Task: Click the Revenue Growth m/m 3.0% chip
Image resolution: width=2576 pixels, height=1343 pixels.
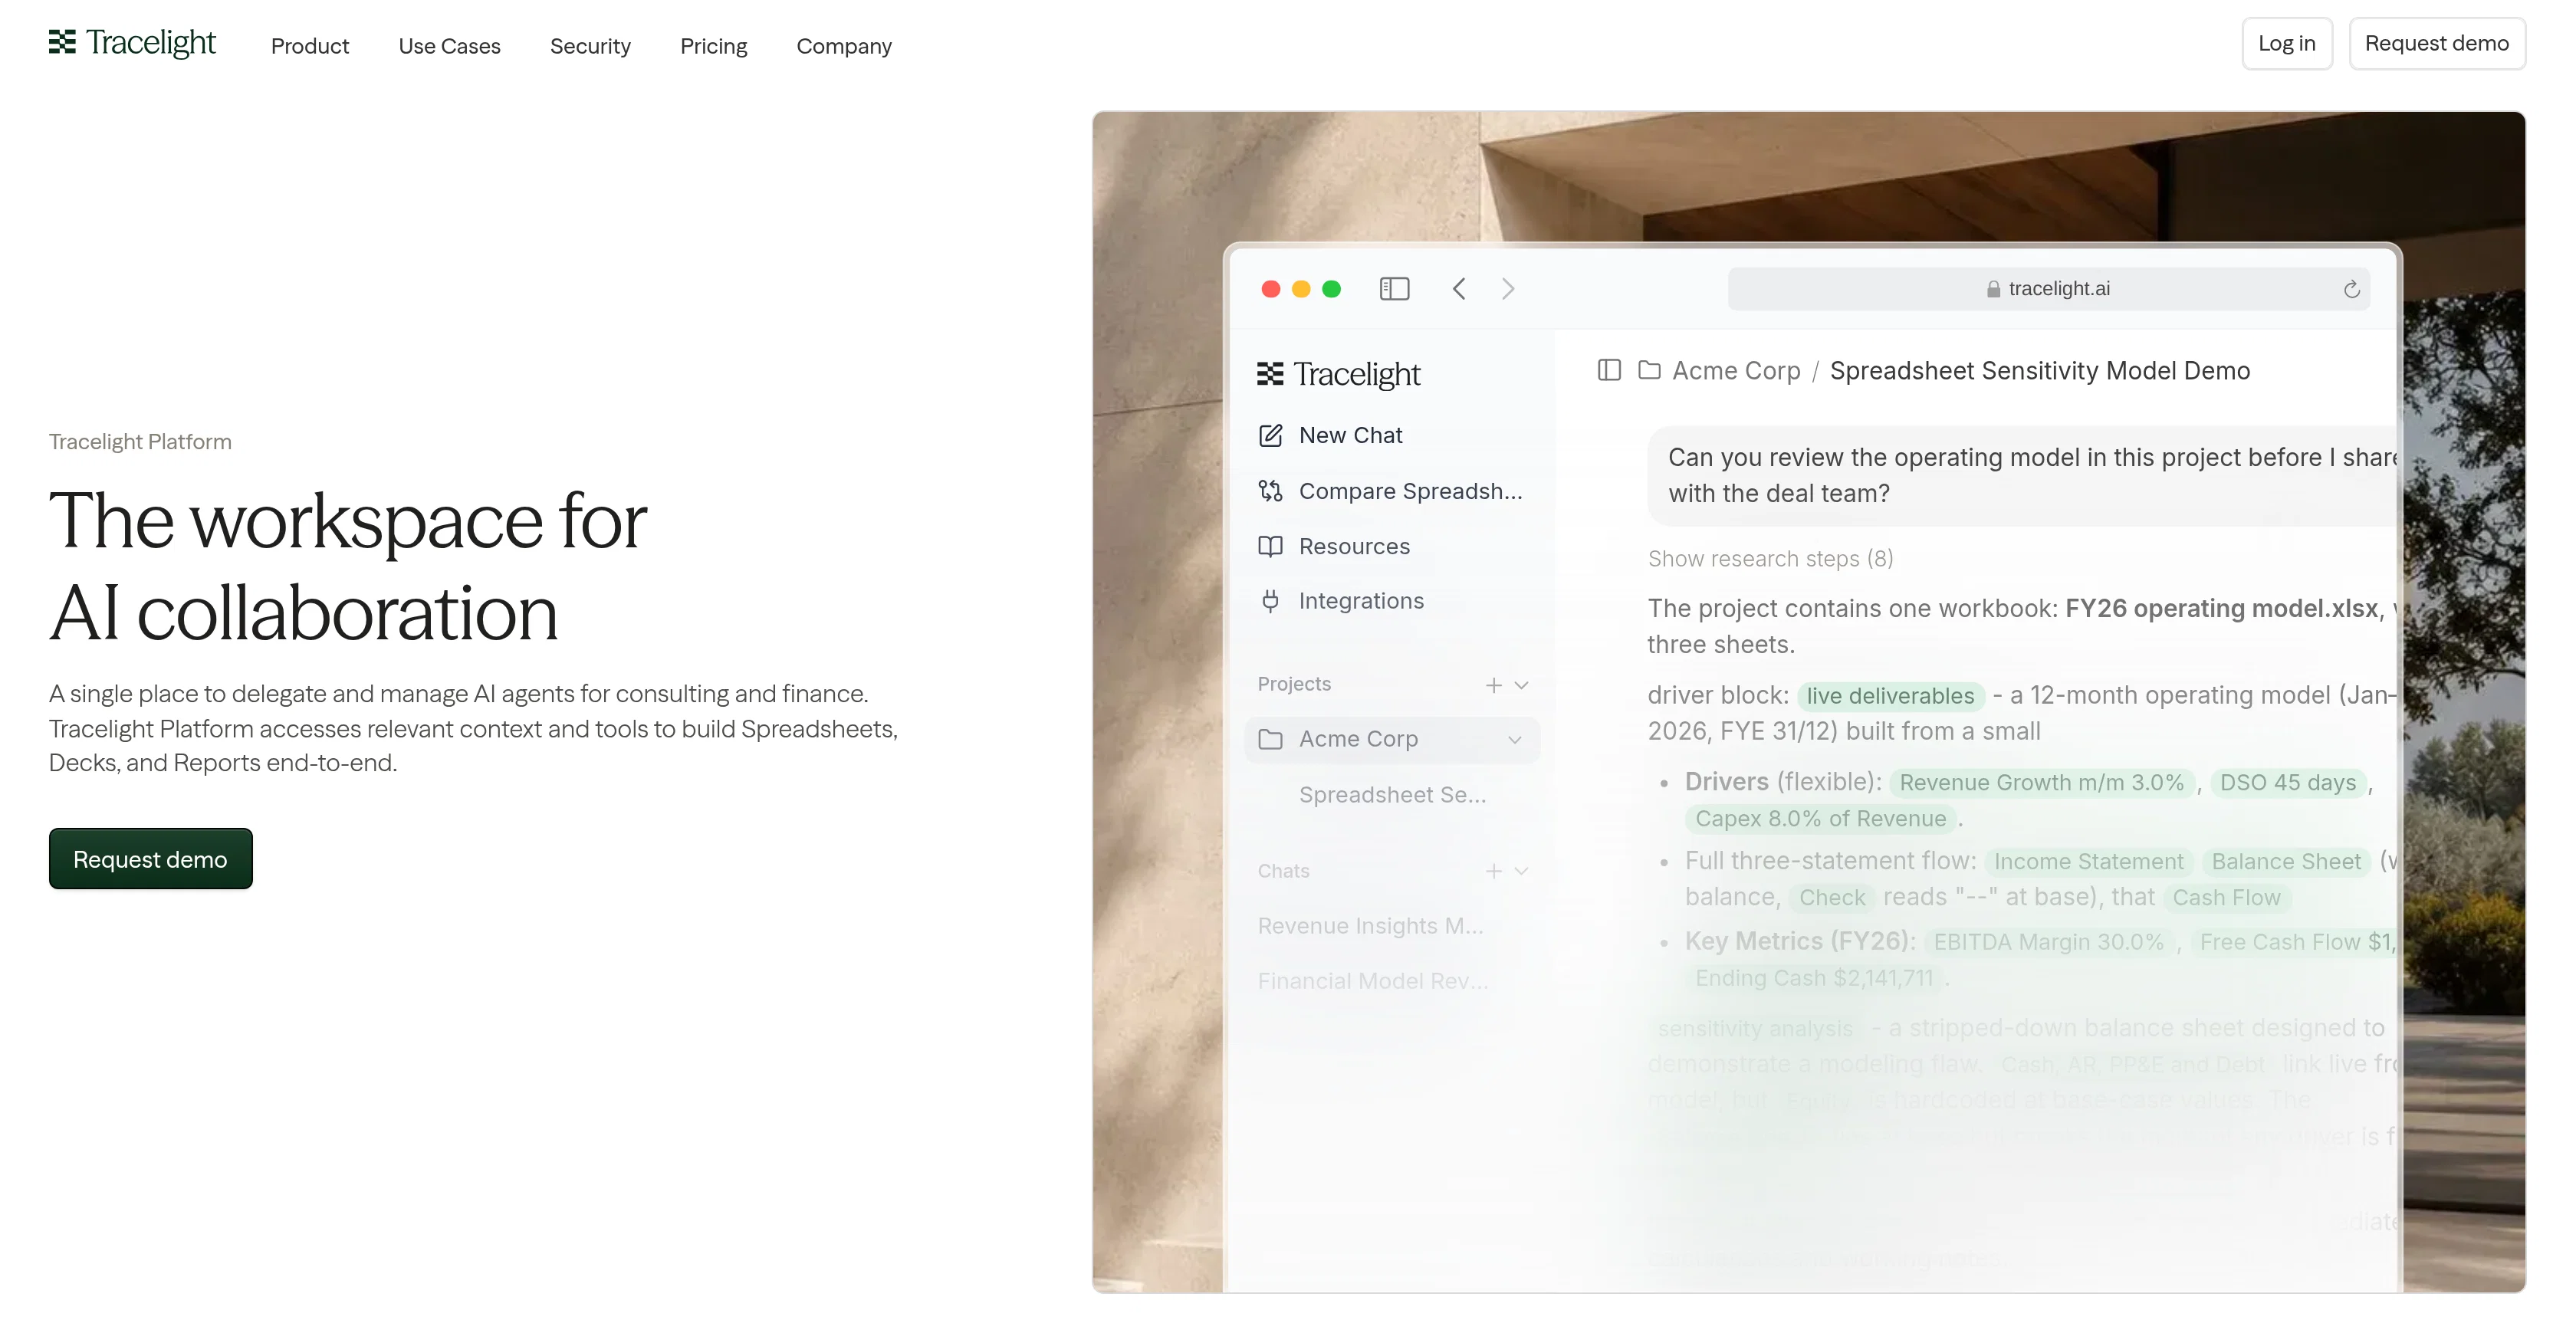Action: click(2041, 783)
